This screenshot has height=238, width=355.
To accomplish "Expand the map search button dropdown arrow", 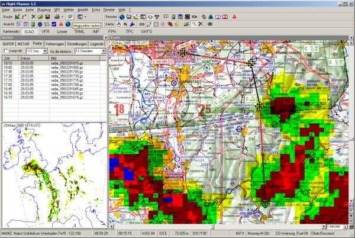I will [85, 17].
